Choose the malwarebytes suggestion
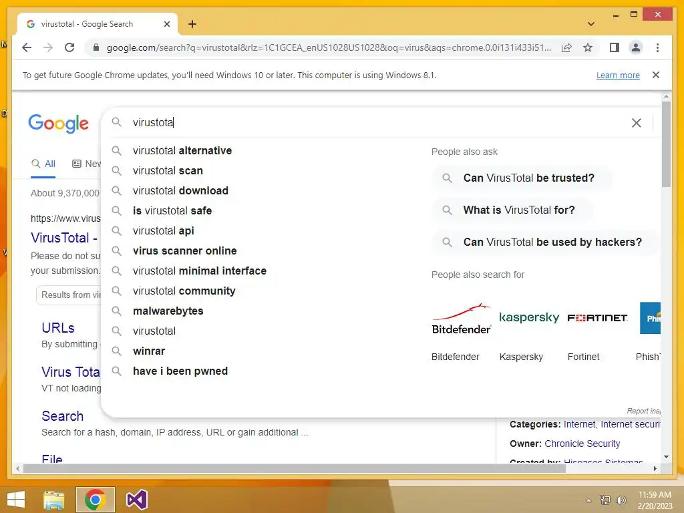The width and height of the screenshot is (684, 513). point(168,311)
